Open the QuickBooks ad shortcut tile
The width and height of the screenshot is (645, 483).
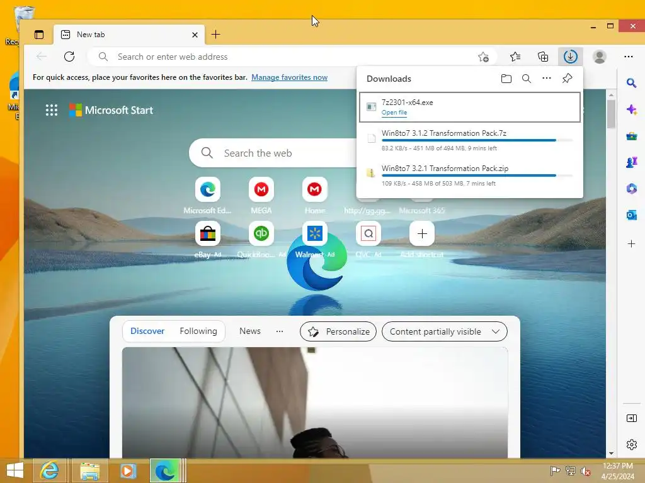(x=261, y=234)
